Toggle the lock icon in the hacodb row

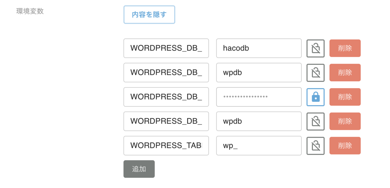coord(316,48)
